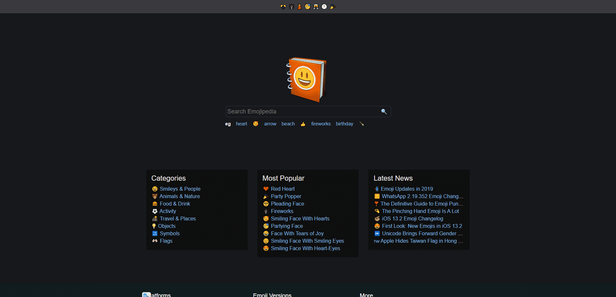Click the champagne bottle emoji search suggestion

click(362, 124)
